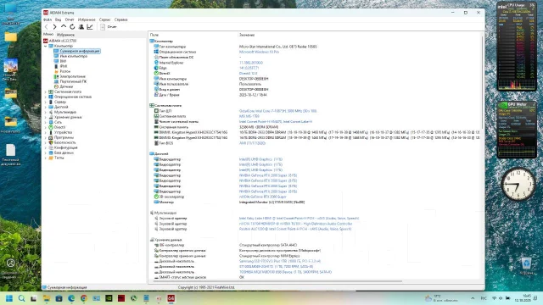The width and height of the screenshot is (543, 305).
Task: Select the Internet Explorer row icon
Action: (x=156, y=63)
